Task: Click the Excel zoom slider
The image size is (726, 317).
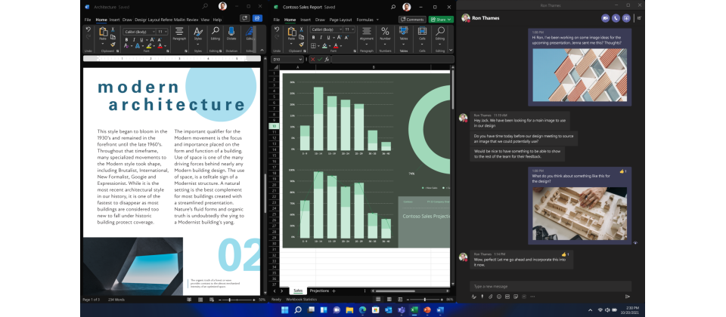Action: [x=425, y=300]
